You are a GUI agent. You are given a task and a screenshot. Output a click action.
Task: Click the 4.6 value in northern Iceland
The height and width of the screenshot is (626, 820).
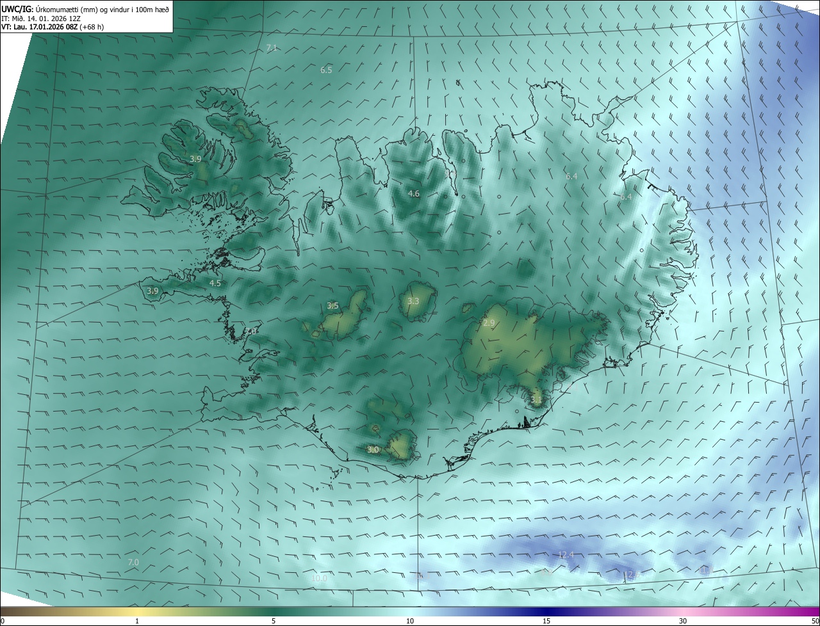tap(414, 193)
